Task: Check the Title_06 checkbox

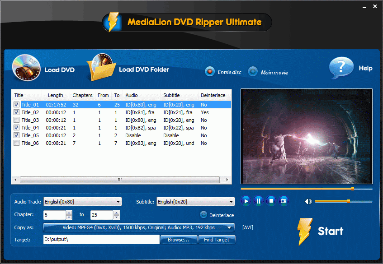Action: pos(16,143)
